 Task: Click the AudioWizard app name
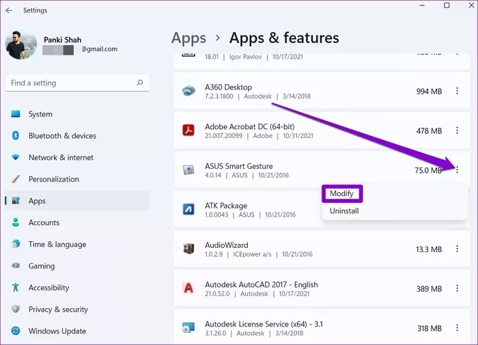coord(227,245)
